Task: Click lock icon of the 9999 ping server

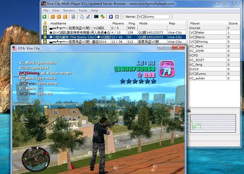Action: (x=45, y=28)
